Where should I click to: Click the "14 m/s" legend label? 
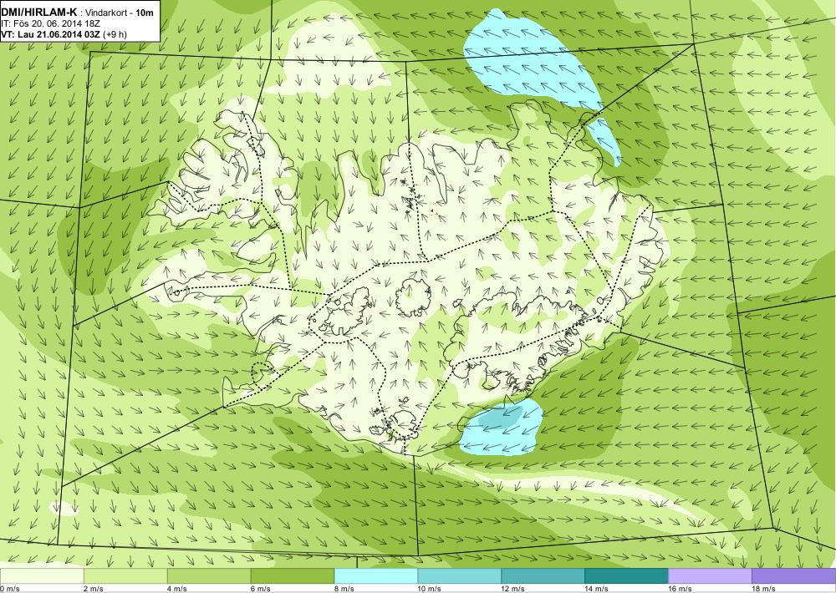click(597, 589)
